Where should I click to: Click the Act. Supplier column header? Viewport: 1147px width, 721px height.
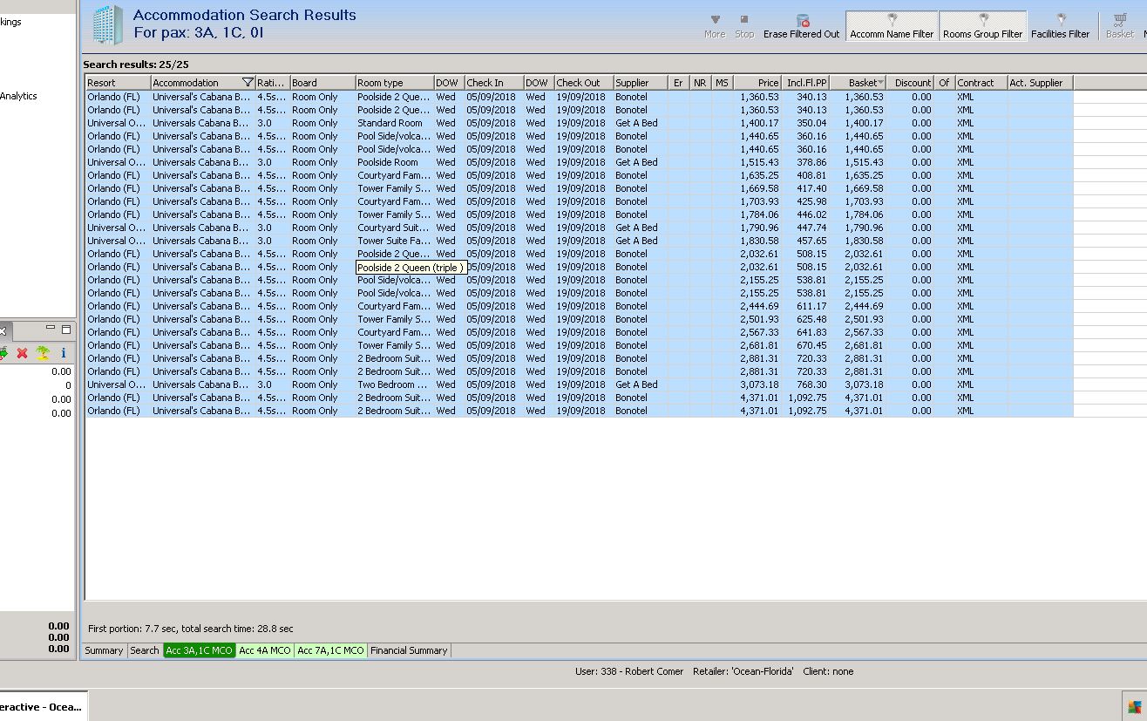[1040, 83]
